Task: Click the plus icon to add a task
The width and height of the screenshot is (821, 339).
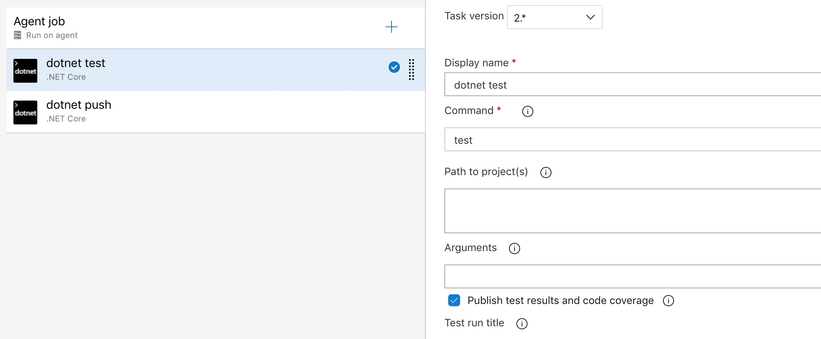Action: point(391,27)
